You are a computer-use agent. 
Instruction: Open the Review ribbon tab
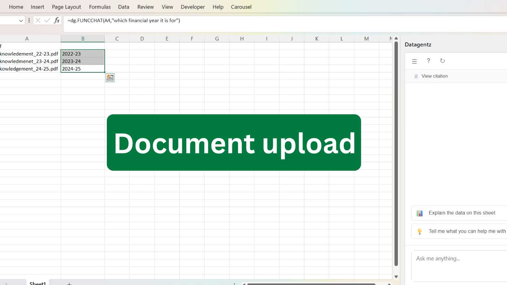click(x=145, y=7)
